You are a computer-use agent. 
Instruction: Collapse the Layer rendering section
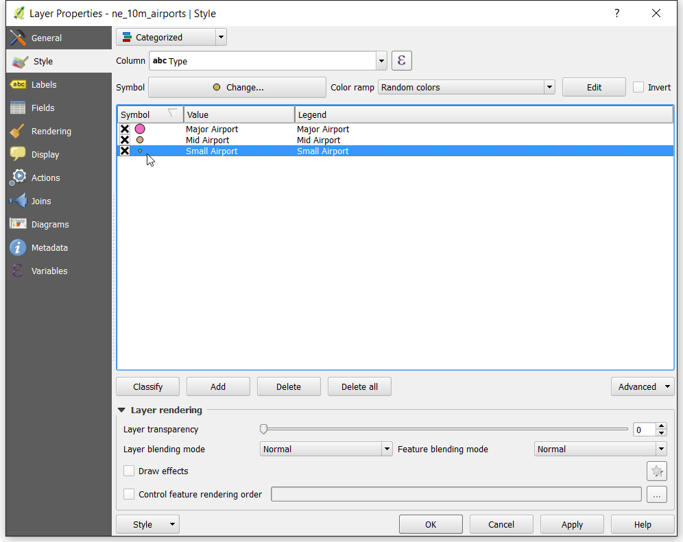pyautogui.click(x=121, y=410)
